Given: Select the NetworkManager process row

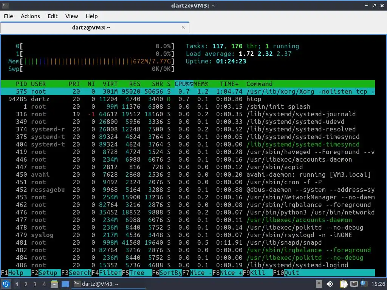Looking at the screenshot, I should [x=187, y=197].
